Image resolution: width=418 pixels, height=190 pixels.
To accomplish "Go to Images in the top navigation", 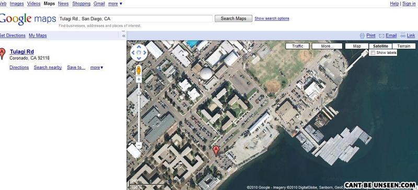I will point(17,4).
